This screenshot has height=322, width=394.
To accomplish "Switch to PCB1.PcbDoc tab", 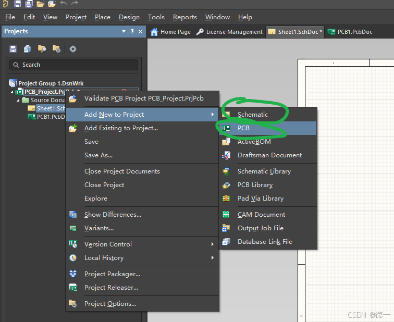I will [350, 32].
